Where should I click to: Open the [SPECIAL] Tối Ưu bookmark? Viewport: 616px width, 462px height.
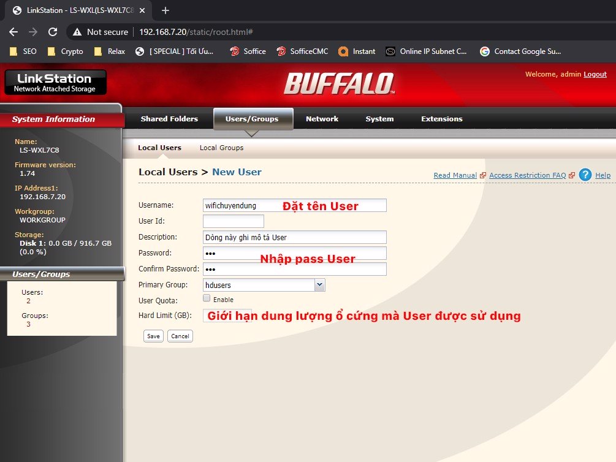tap(175, 51)
